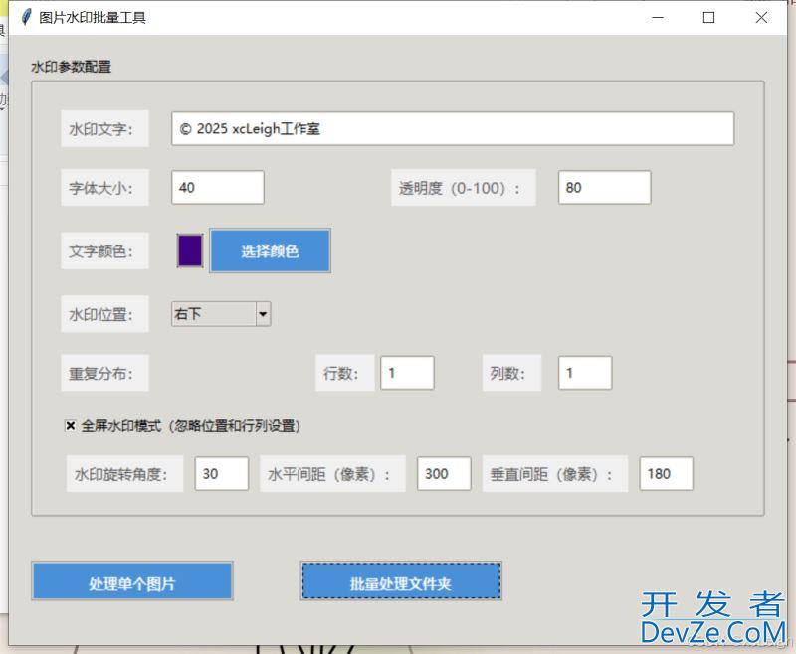The width and height of the screenshot is (796, 654).
Task: Disable the 全屏水印模式 checkbox
Action: (x=71, y=425)
